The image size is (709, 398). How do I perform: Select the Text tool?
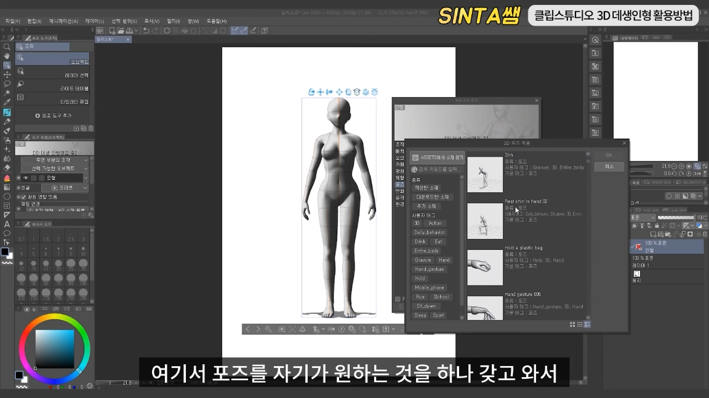pos(7,224)
